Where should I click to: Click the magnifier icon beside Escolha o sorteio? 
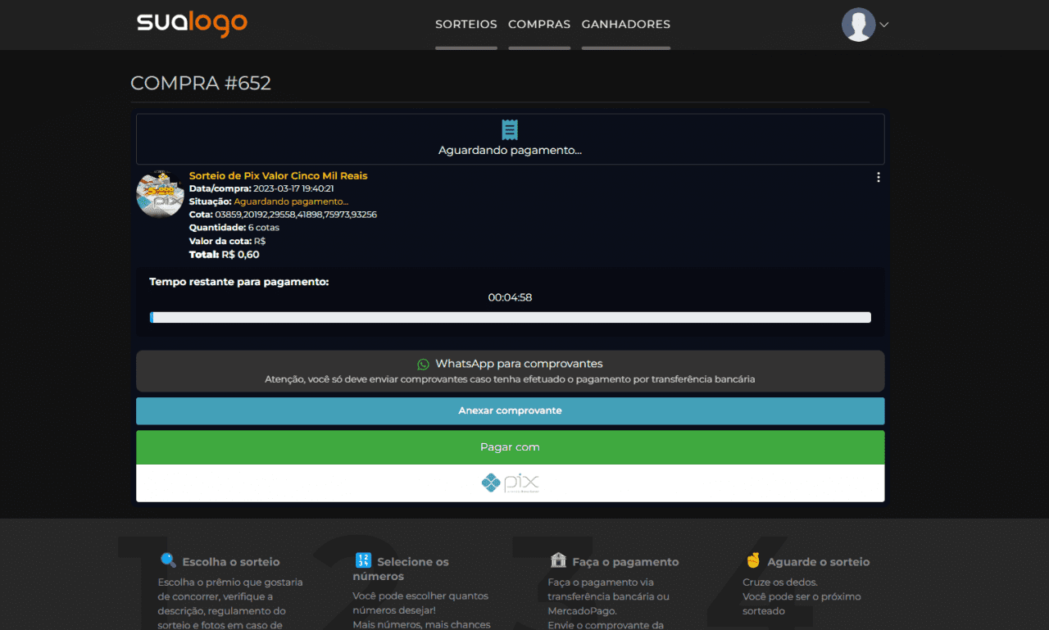click(x=168, y=560)
